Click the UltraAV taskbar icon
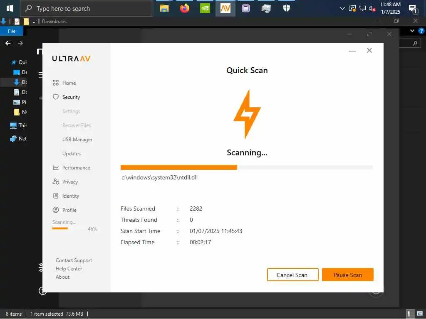 pyautogui.click(x=225, y=8)
